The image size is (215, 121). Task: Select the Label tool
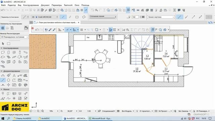[20, 75]
